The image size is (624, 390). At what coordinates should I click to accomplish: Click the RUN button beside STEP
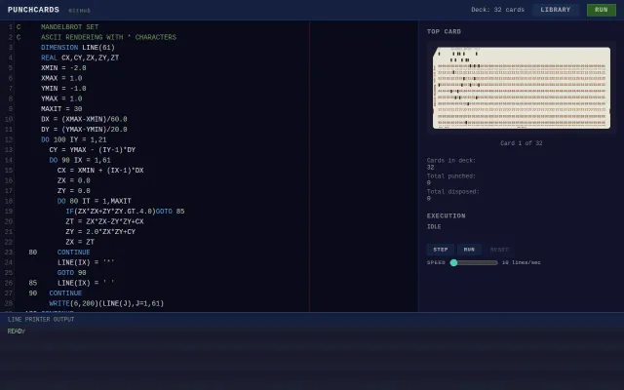tap(469, 250)
